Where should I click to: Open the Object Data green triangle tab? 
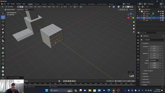pos(138,75)
